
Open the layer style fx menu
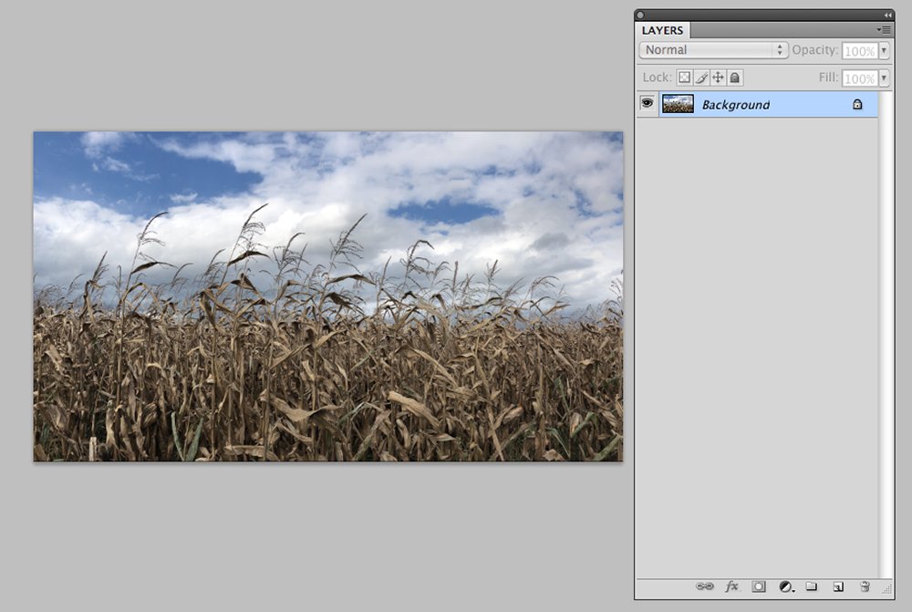click(x=731, y=586)
